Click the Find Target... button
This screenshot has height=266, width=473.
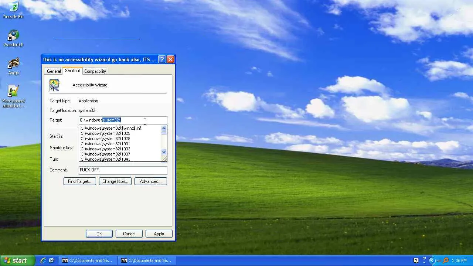80,181
